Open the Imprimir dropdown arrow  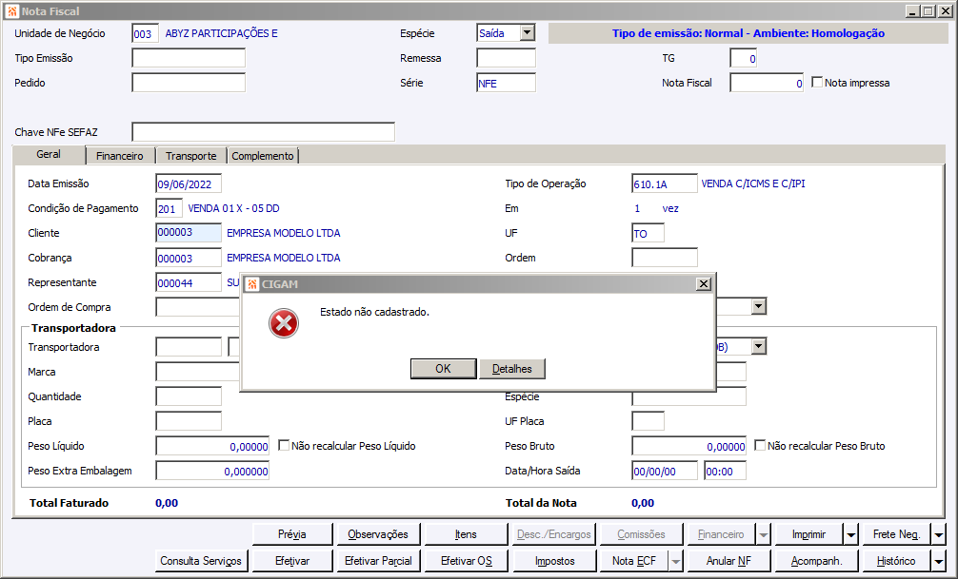tap(850, 535)
